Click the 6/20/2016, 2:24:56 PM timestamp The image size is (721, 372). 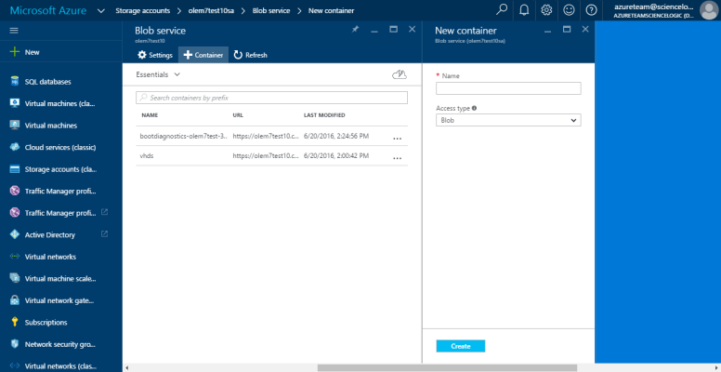tap(336, 137)
